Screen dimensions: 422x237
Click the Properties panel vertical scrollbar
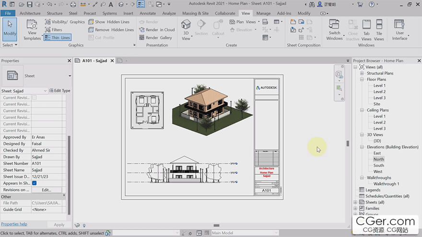click(x=69, y=175)
